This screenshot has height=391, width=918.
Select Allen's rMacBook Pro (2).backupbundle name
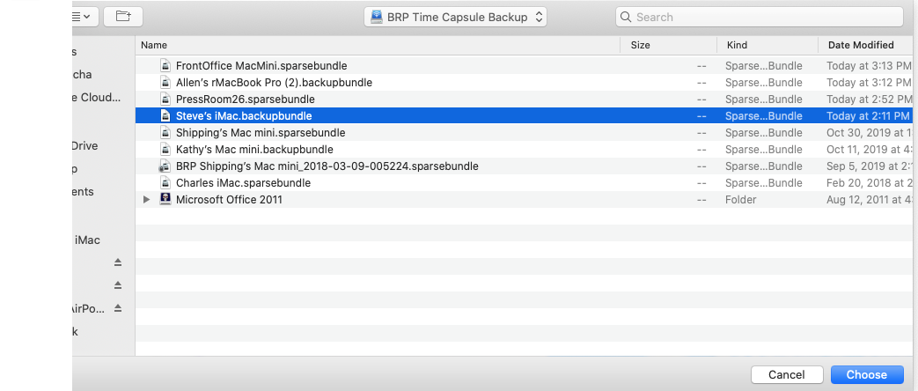click(x=274, y=83)
